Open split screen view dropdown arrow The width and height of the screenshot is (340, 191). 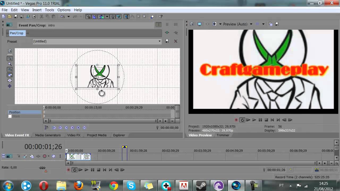click(220, 24)
